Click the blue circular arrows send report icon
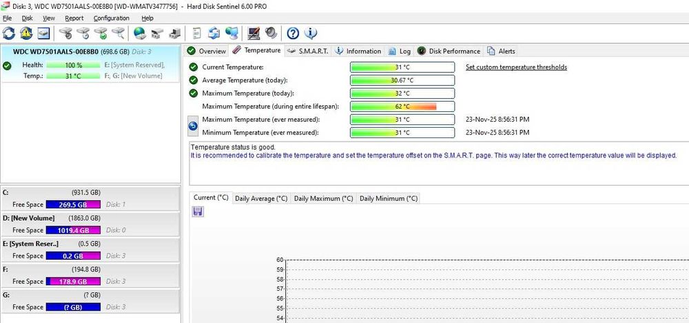This screenshot has height=323, width=689. click(214, 33)
